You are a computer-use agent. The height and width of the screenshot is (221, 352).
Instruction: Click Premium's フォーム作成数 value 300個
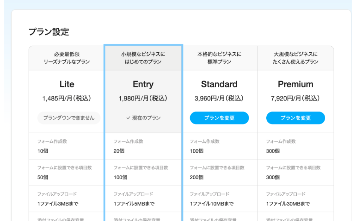pos(273,151)
